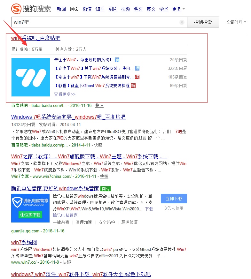Viewport: 251px width, 279px height.
Task: Switch to the 英文 tab
Action: coord(151,9)
